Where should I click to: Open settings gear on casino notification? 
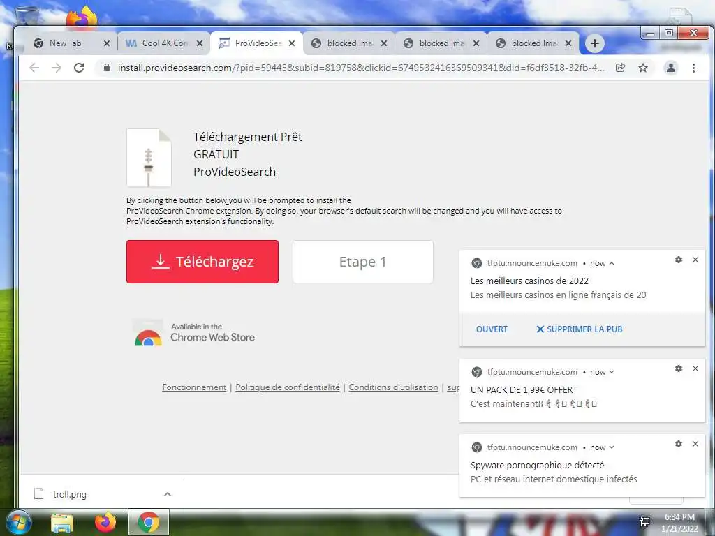tap(679, 260)
